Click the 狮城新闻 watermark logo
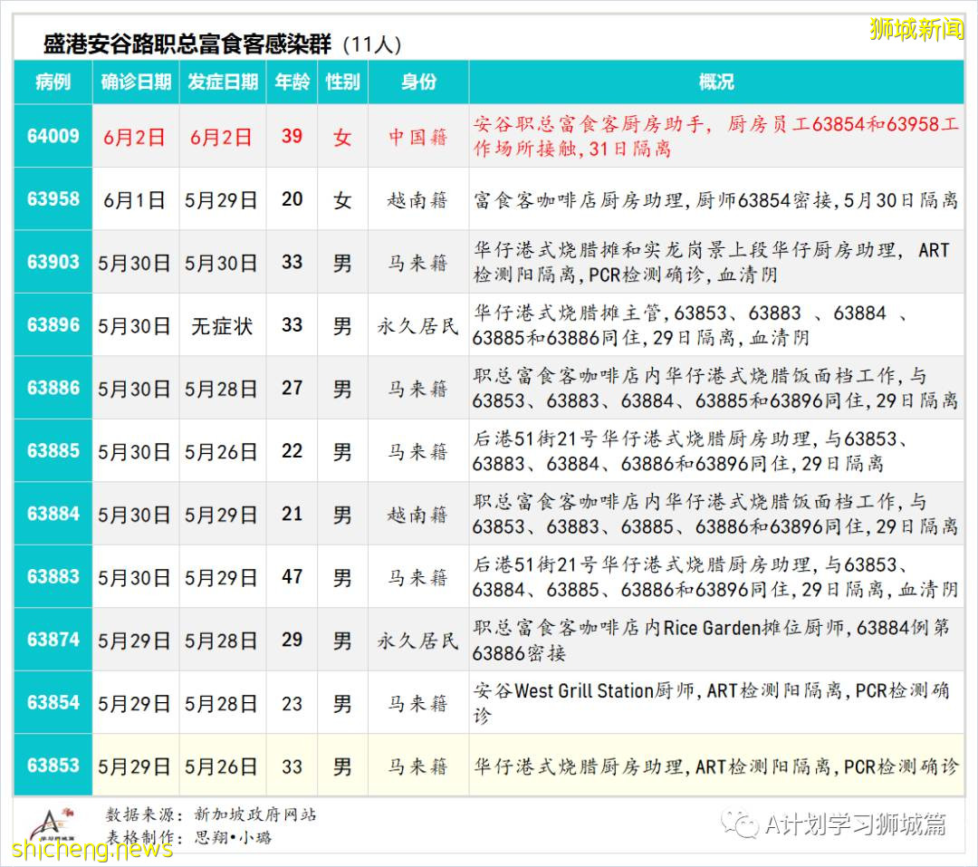 (x=916, y=29)
